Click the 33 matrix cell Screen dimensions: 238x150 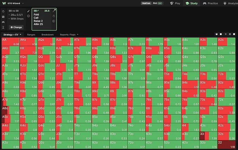pyautogui.click(x=208, y=136)
